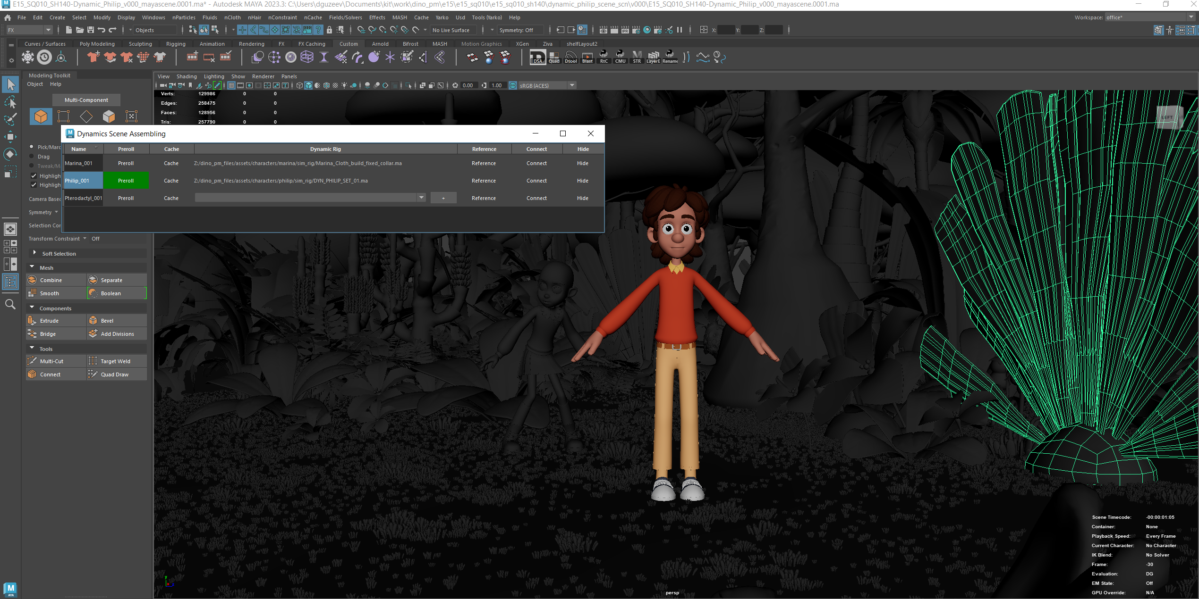Select the Combine mesh tool icon
Image resolution: width=1199 pixels, height=599 pixels.
33,280
